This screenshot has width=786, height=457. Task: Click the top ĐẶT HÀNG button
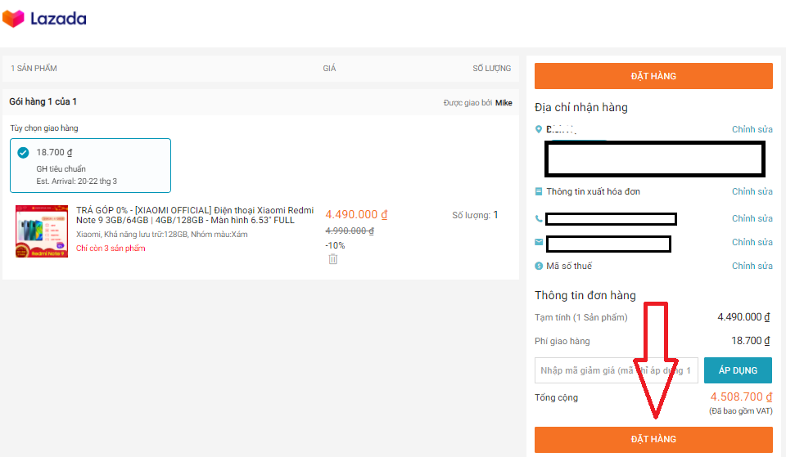[653, 76]
